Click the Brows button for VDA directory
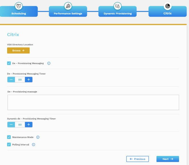Viewport: 189px width, 165px height. tap(18, 50)
